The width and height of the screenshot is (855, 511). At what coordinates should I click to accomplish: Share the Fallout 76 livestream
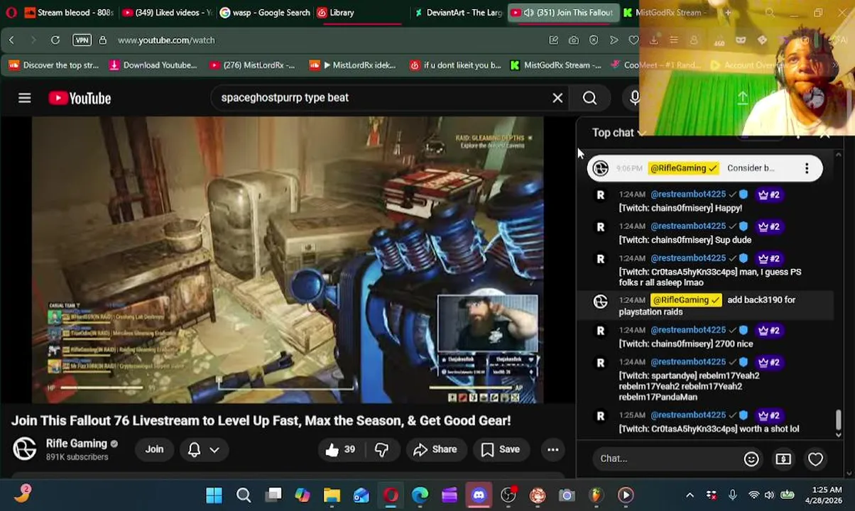click(x=435, y=449)
